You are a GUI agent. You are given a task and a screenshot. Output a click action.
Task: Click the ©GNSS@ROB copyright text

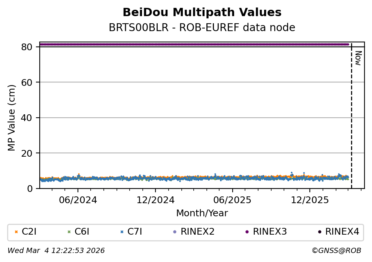click(336, 251)
